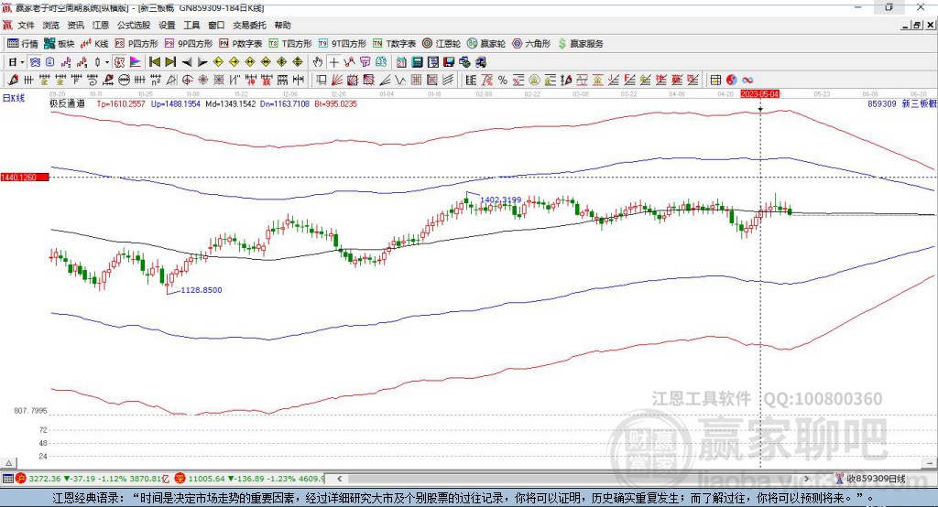This screenshot has height=507, width=938.
Task: Open the 赢家轮 wheel tool
Action: pyautogui.click(x=486, y=44)
